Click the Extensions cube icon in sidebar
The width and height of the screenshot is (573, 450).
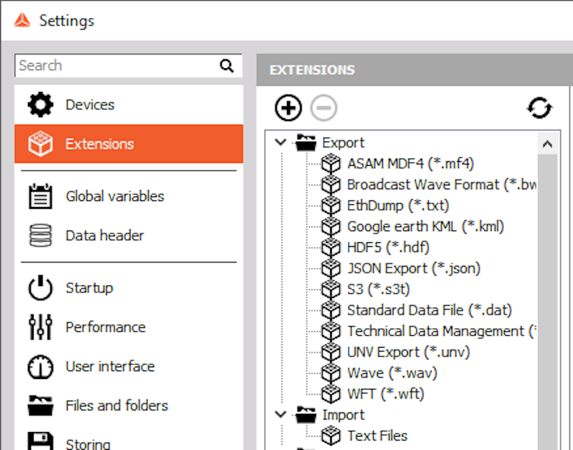point(40,144)
